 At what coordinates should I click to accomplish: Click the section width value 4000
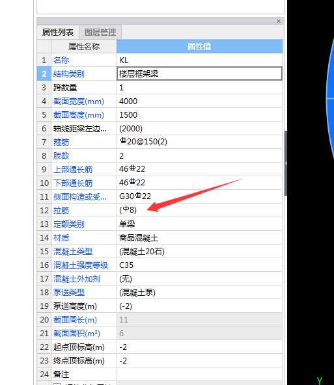199,101
